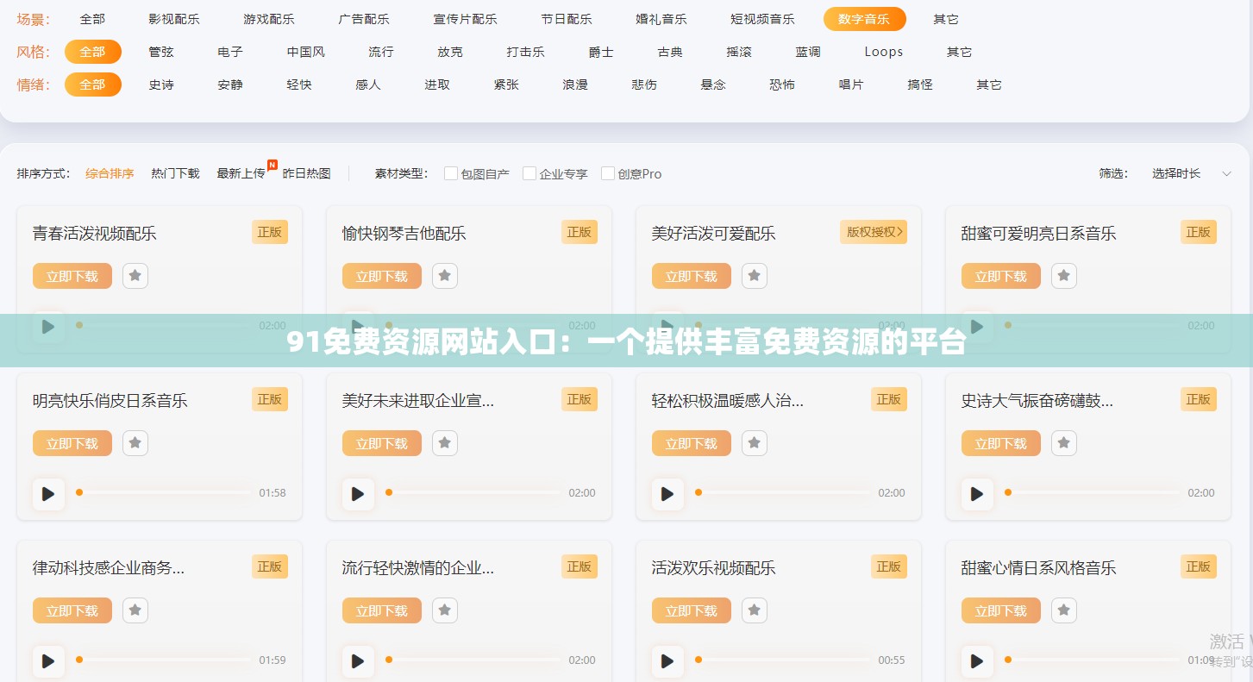Favorite the 流行轻快激情的企业 track star
Image resolution: width=1253 pixels, height=682 pixels.
click(x=445, y=610)
